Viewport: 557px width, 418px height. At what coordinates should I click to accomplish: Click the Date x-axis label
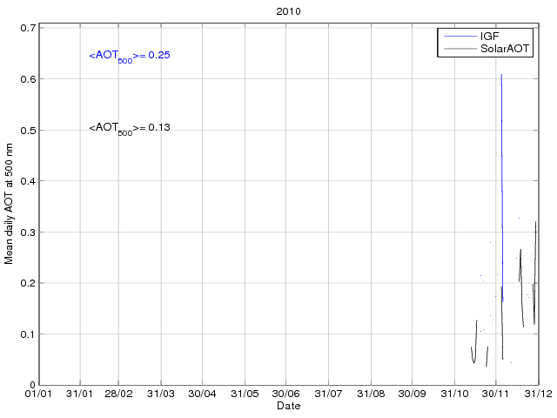click(x=288, y=407)
